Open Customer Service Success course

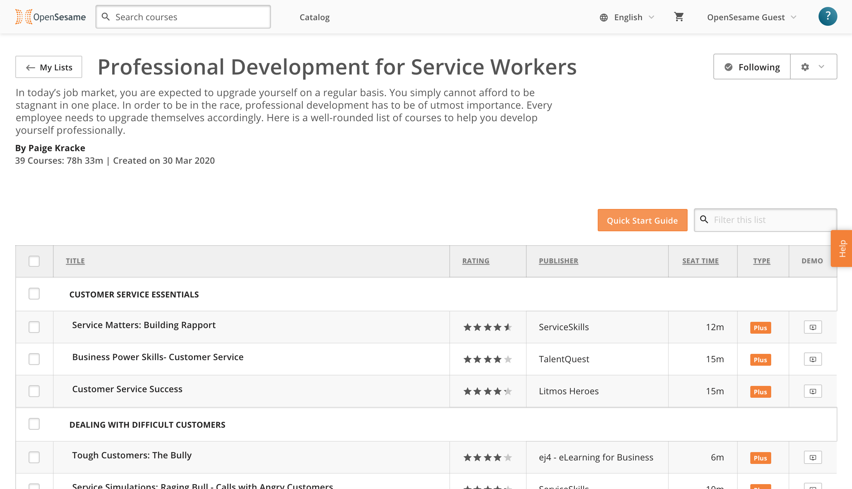(x=127, y=389)
